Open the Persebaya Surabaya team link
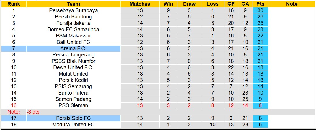Screen dimensions: 316x130 tap(73, 10)
